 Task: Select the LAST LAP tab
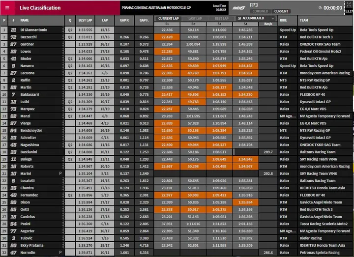(195, 19)
